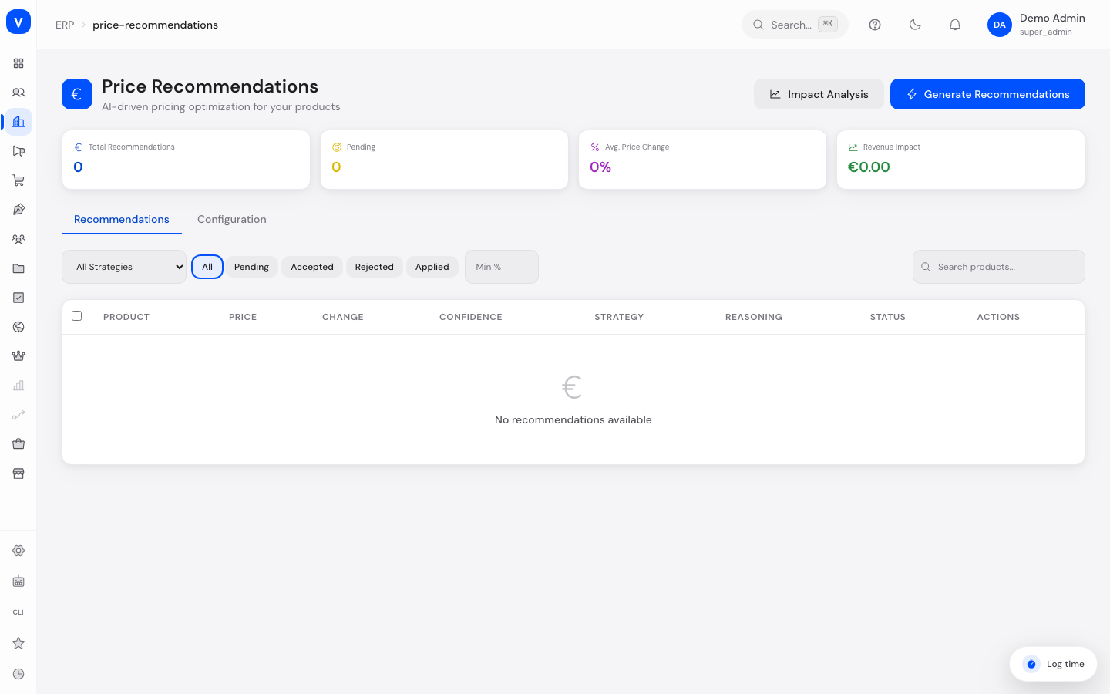Click the Pending stat card
Viewport: 1110px width, 694px height.
coord(444,160)
